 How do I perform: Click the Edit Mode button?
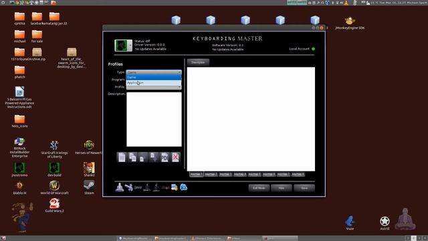(x=259, y=188)
